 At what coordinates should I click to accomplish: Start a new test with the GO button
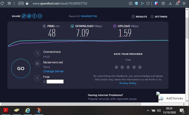[x=21, y=68]
